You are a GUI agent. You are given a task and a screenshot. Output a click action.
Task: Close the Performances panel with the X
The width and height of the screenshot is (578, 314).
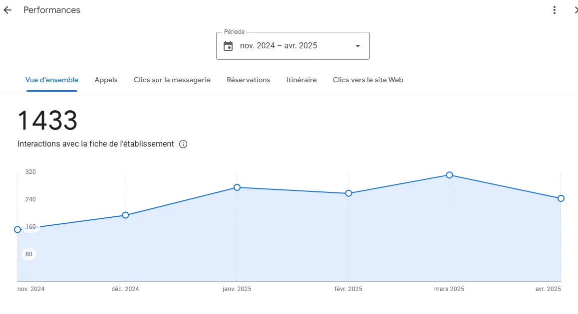[576, 10]
